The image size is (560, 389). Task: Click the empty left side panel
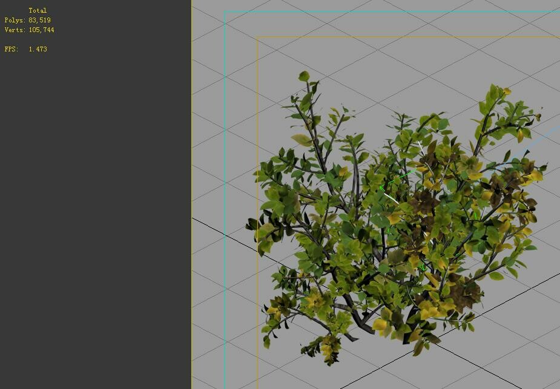click(97, 242)
